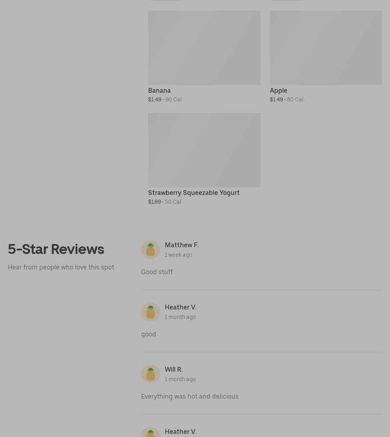This screenshot has width=390, height=437.
Task: Click reviewer name Matthew F.
Action: click(182, 245)
